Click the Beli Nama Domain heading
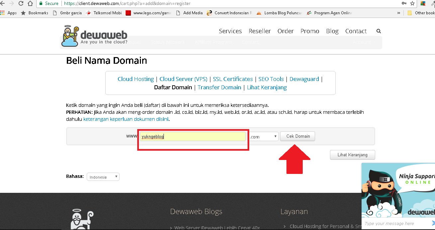This screenshot has height=230, width=435. (x=107, y=60)
